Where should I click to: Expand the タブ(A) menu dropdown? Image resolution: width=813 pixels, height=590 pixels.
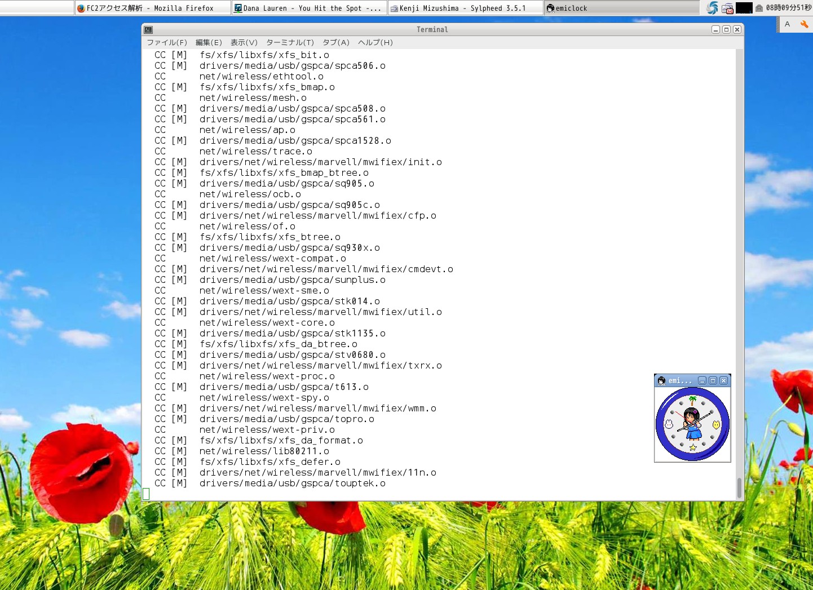(x=335, y=42)
